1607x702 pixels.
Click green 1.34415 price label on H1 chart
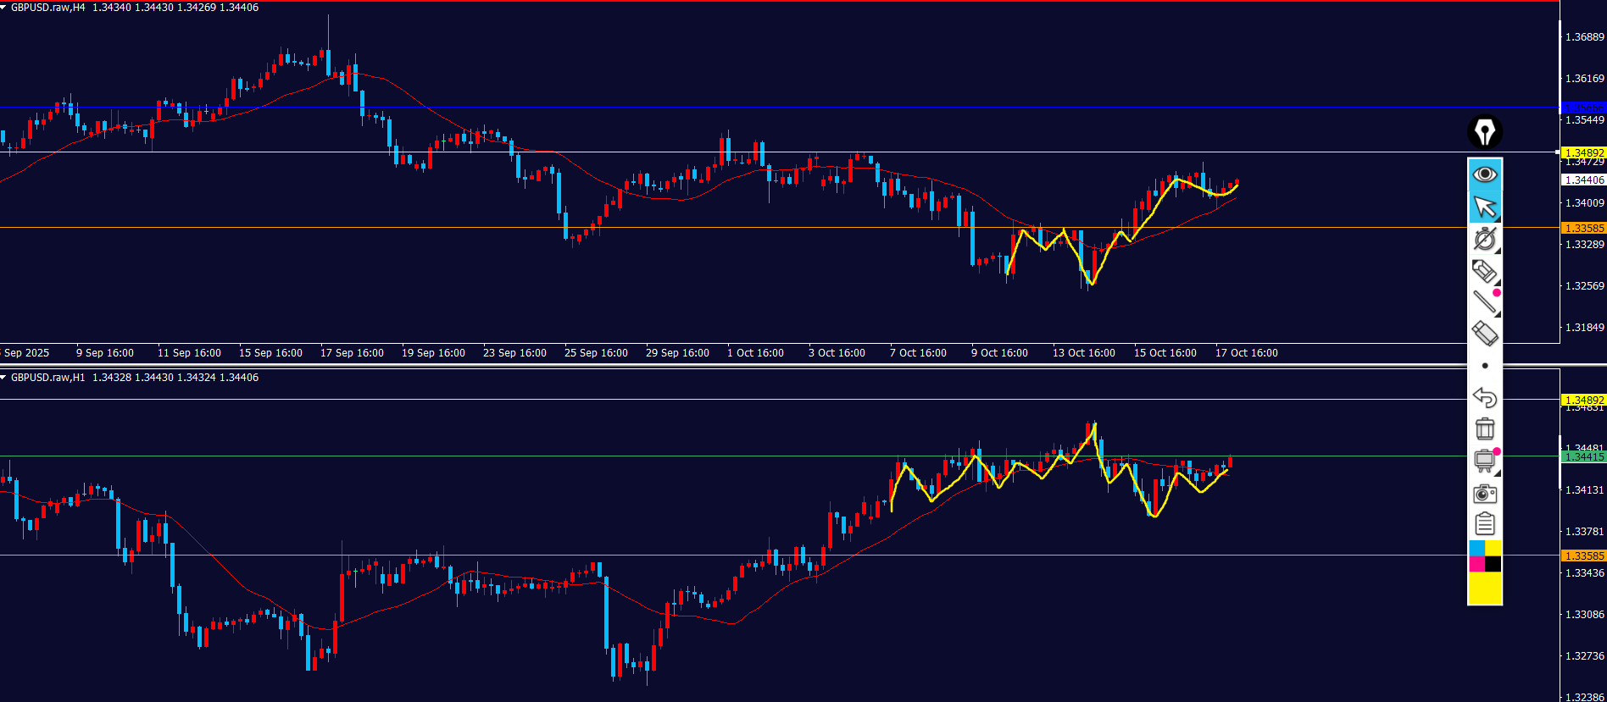(1582, 457)
